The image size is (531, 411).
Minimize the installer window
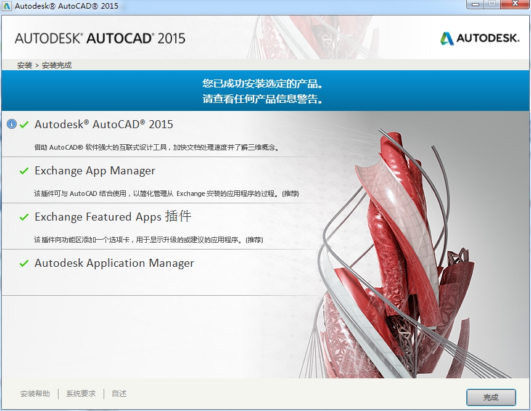(x=475, y=5)
